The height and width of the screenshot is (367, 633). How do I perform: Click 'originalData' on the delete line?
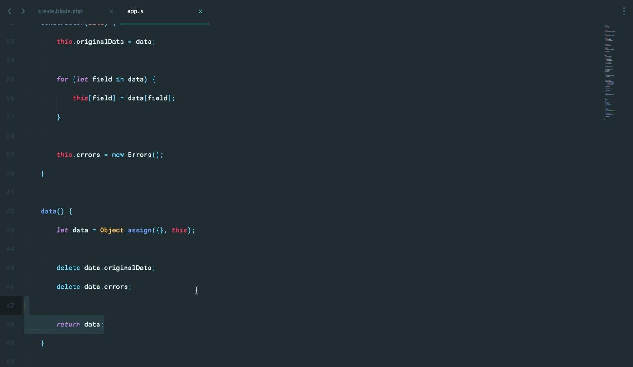[127, 268]
